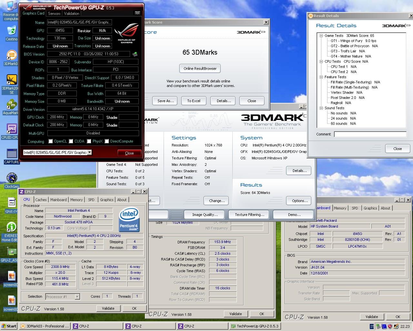Enable the PhysX checkbox in GPU-Z

[89, 141]
